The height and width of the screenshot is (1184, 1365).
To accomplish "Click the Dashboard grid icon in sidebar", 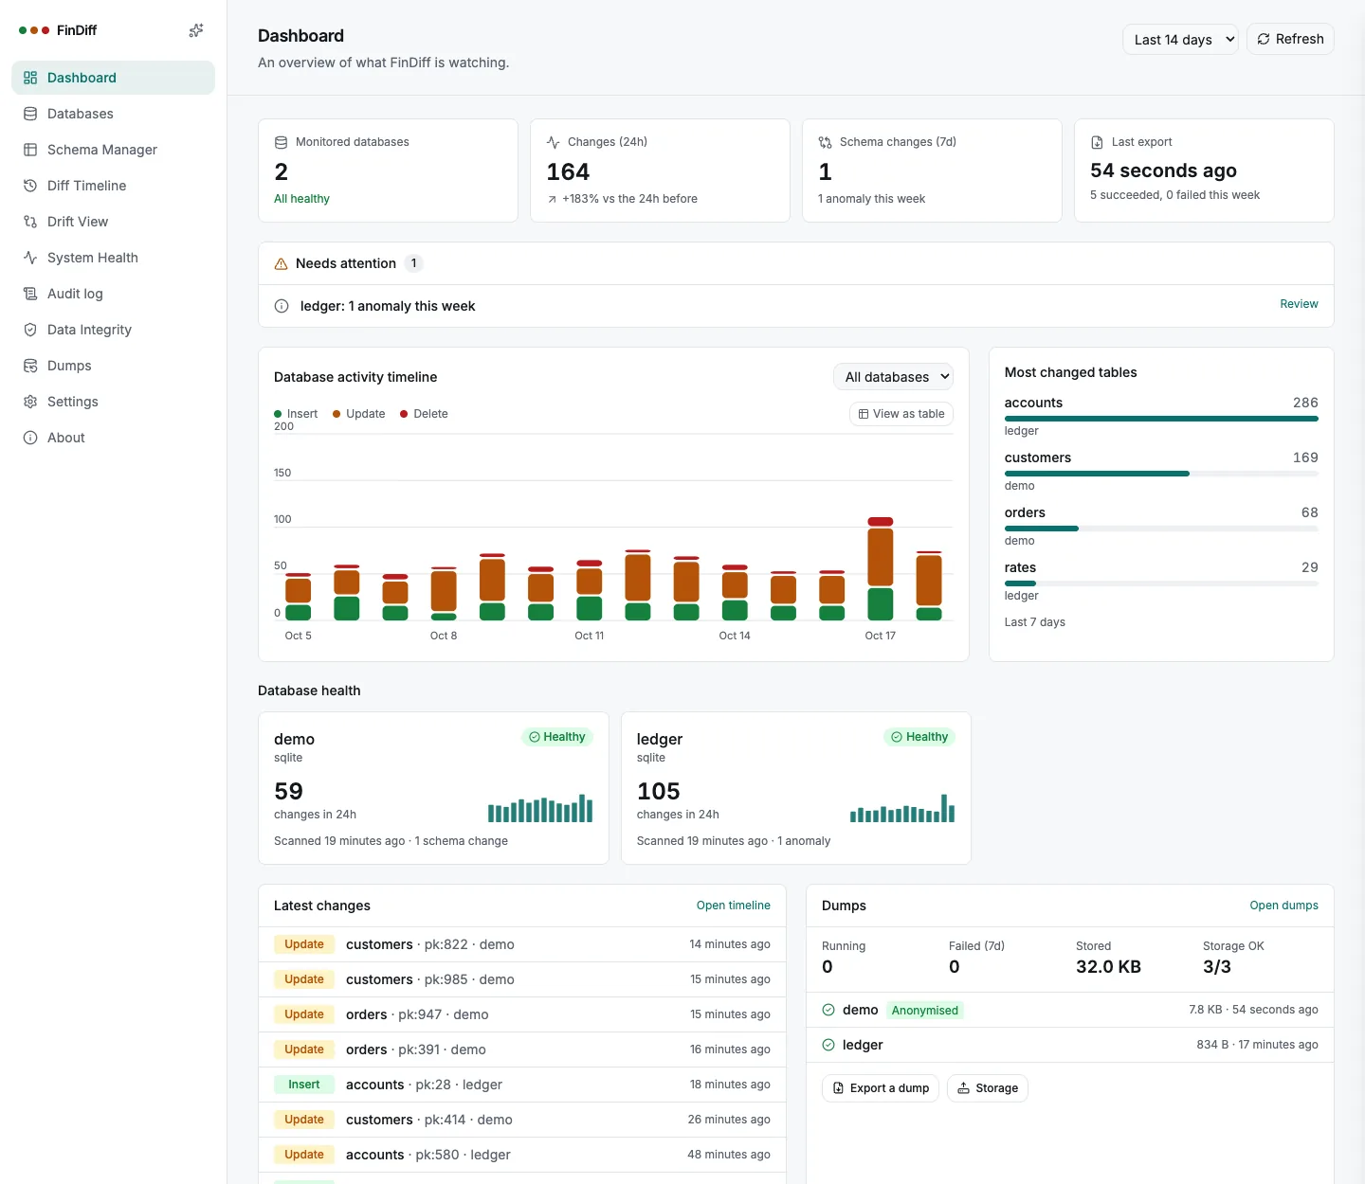I will click(30, 78).
